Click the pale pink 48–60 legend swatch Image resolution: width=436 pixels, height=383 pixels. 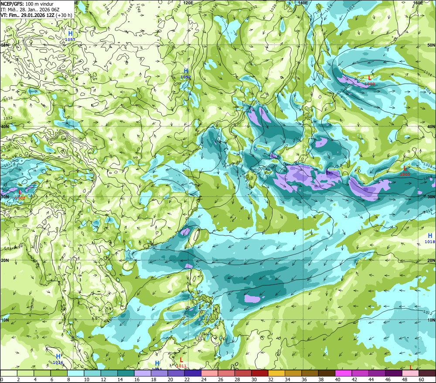[x=410, y=373]
